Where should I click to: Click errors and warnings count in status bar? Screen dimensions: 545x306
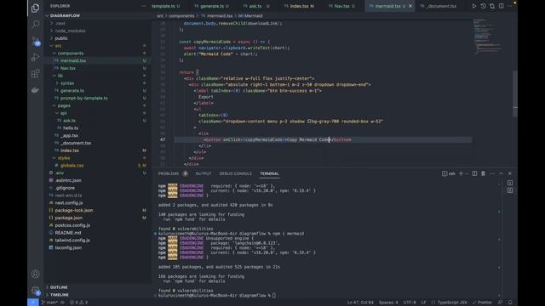pyautogui.click(x=78, y=303)
